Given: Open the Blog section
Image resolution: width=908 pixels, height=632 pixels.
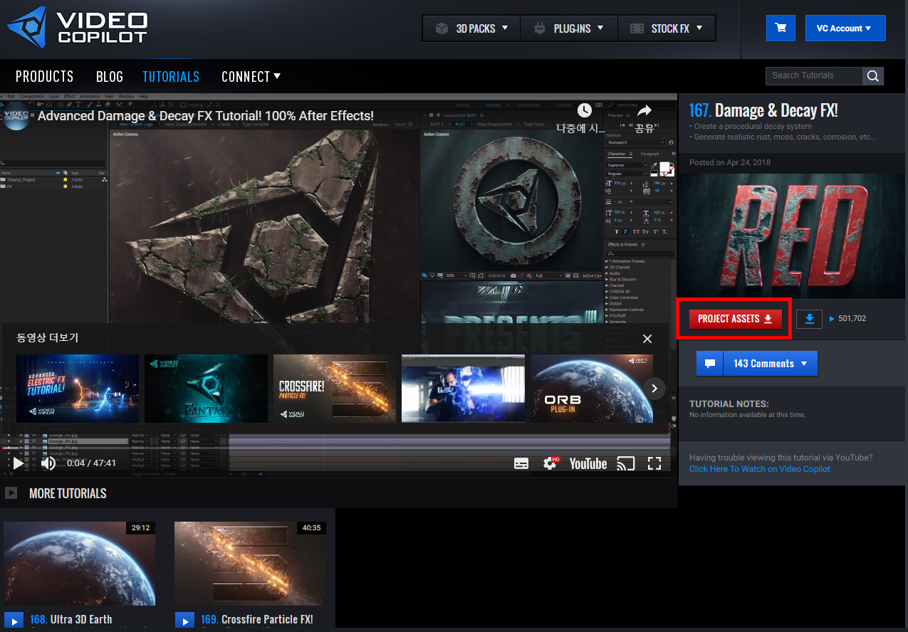Looking at the screenshot, I should coord(110,76).
